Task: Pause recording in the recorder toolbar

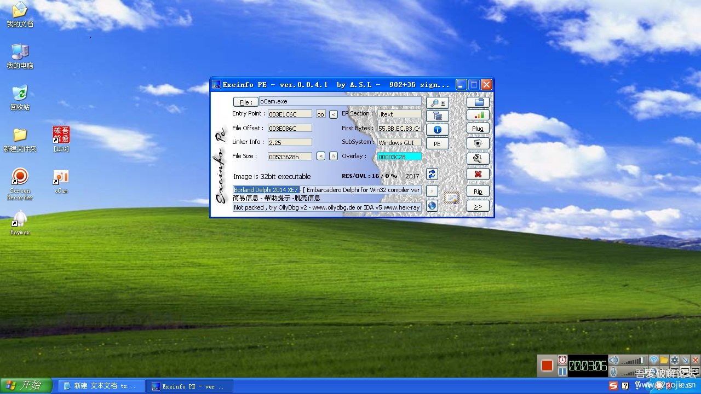Action: point(562,372)
